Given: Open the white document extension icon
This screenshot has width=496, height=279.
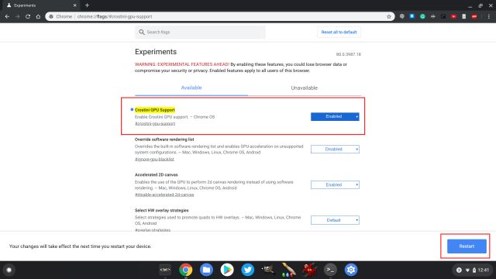Looking at the screenshot, I should pyautogui.click(x=463, y=16).
